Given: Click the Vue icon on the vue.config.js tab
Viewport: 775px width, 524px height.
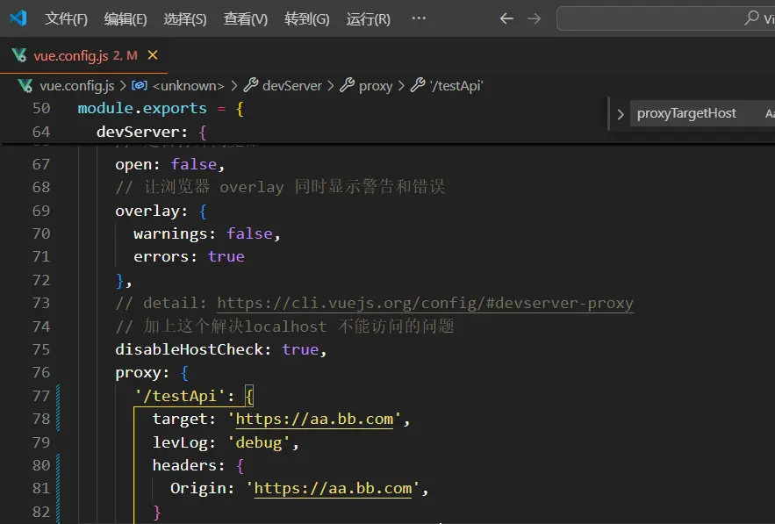Looking at the screenshot, I should [x=19, y=55].
